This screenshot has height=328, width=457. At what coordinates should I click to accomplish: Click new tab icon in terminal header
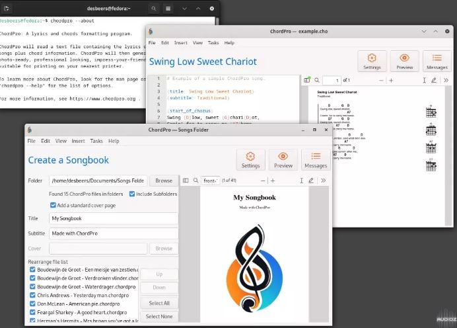[7, 9]
